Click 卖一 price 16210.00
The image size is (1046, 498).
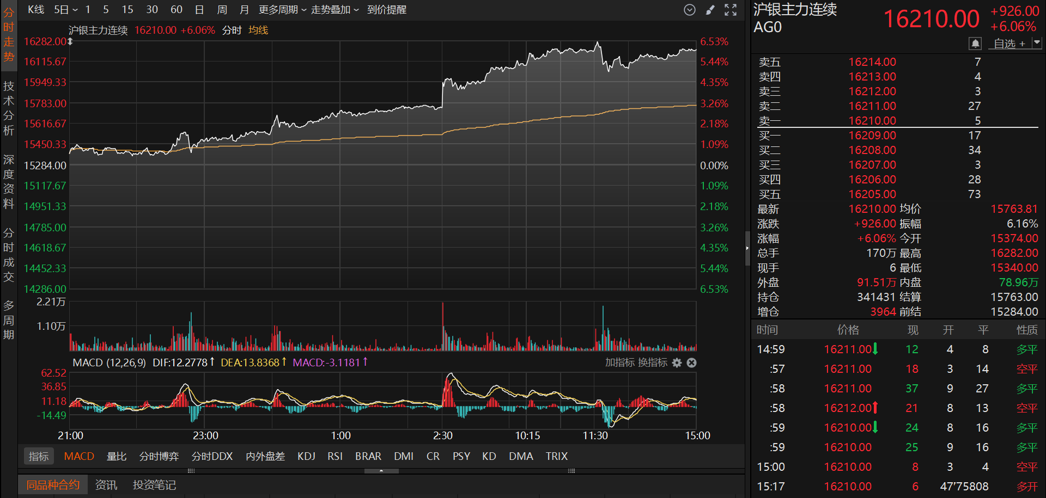point(872,121)
